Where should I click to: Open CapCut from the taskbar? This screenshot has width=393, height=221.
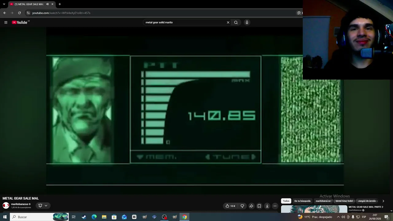(134, 217)
